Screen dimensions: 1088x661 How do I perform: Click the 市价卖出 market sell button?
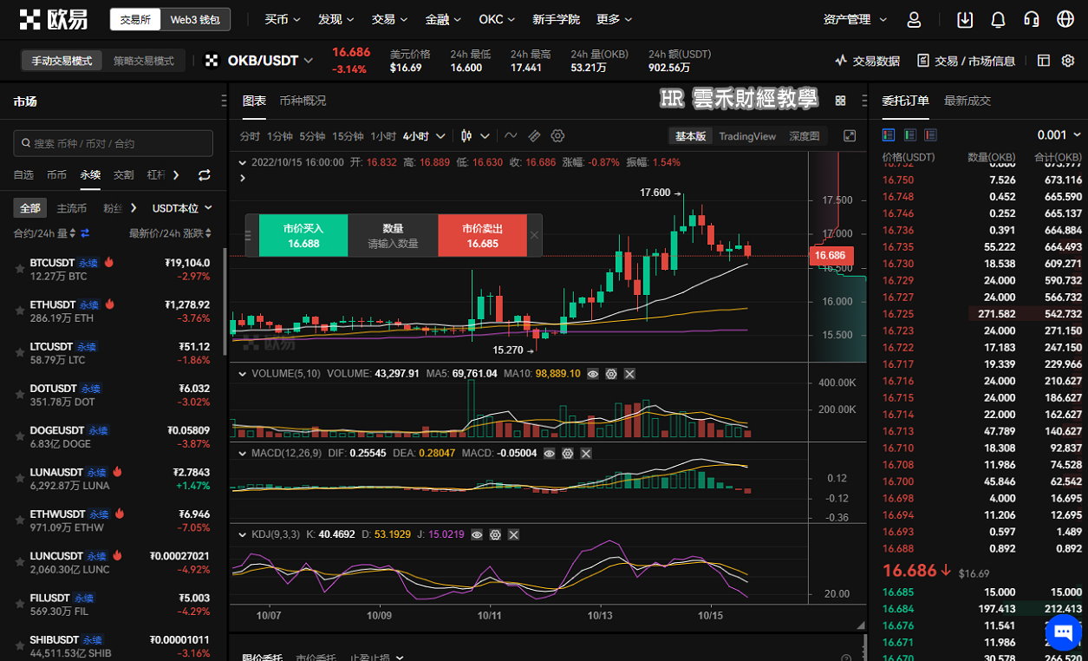pos(482,235)
